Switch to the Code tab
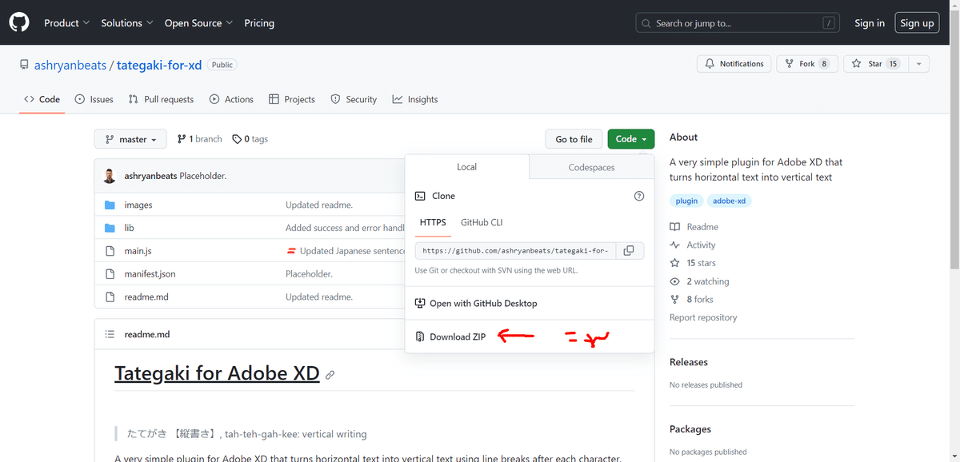Image resolution: width=960 pixels, height=462 pixels. (42, 99)
